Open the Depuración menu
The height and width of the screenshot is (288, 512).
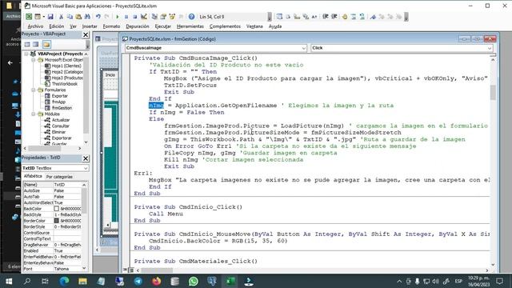tap(138, 26)
